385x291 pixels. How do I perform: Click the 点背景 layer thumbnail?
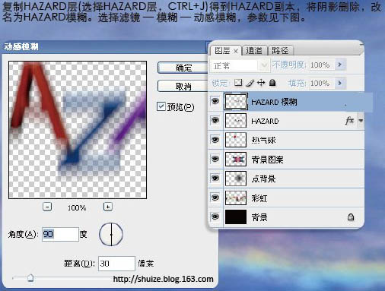coord(236,179)
